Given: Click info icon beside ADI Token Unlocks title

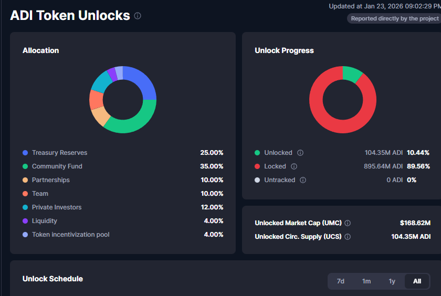Looking at the screenshot, I should tap(138, 16).
